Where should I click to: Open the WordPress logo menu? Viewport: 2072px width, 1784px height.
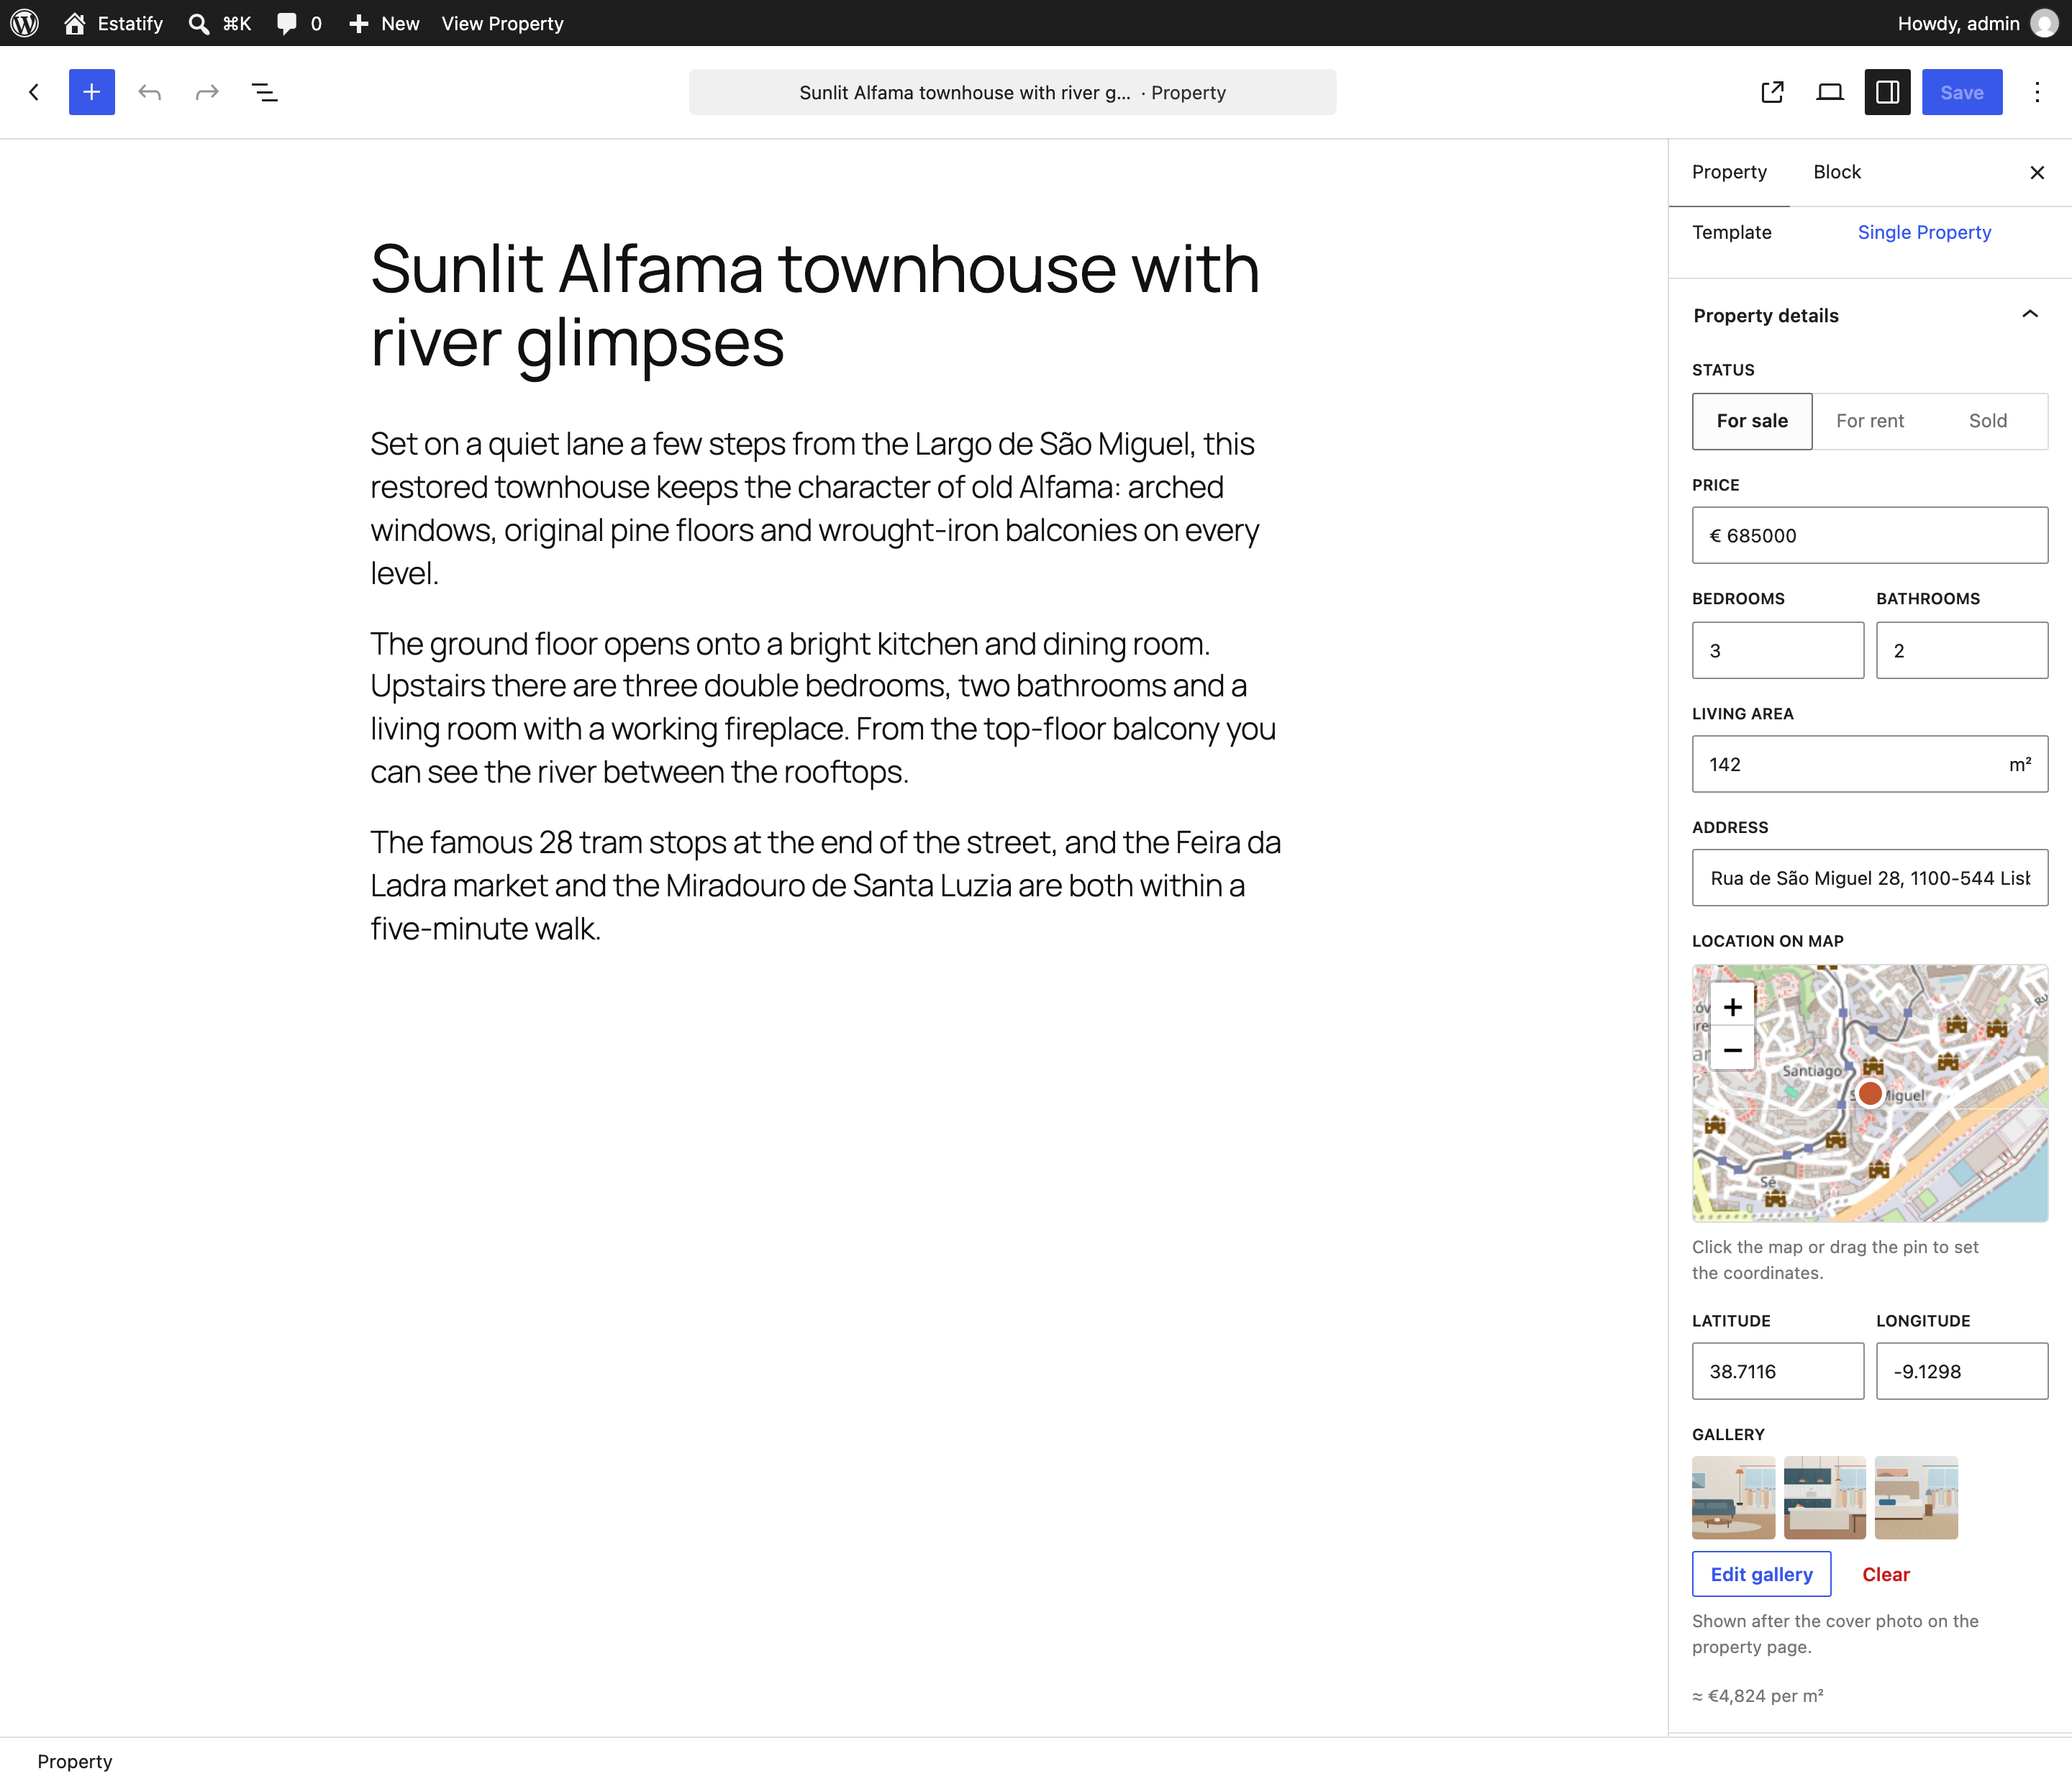click(24, 23)
